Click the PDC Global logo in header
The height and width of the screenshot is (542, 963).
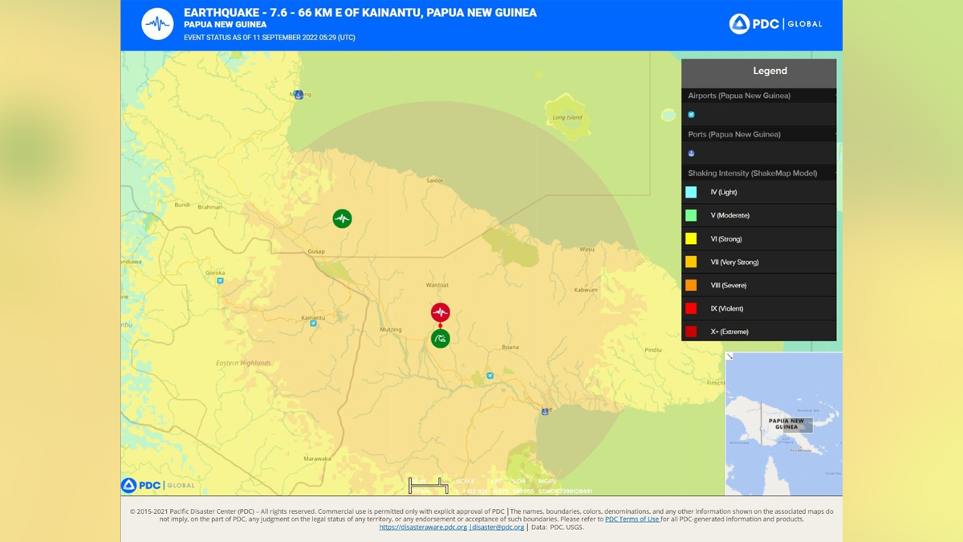pos(775,24)
